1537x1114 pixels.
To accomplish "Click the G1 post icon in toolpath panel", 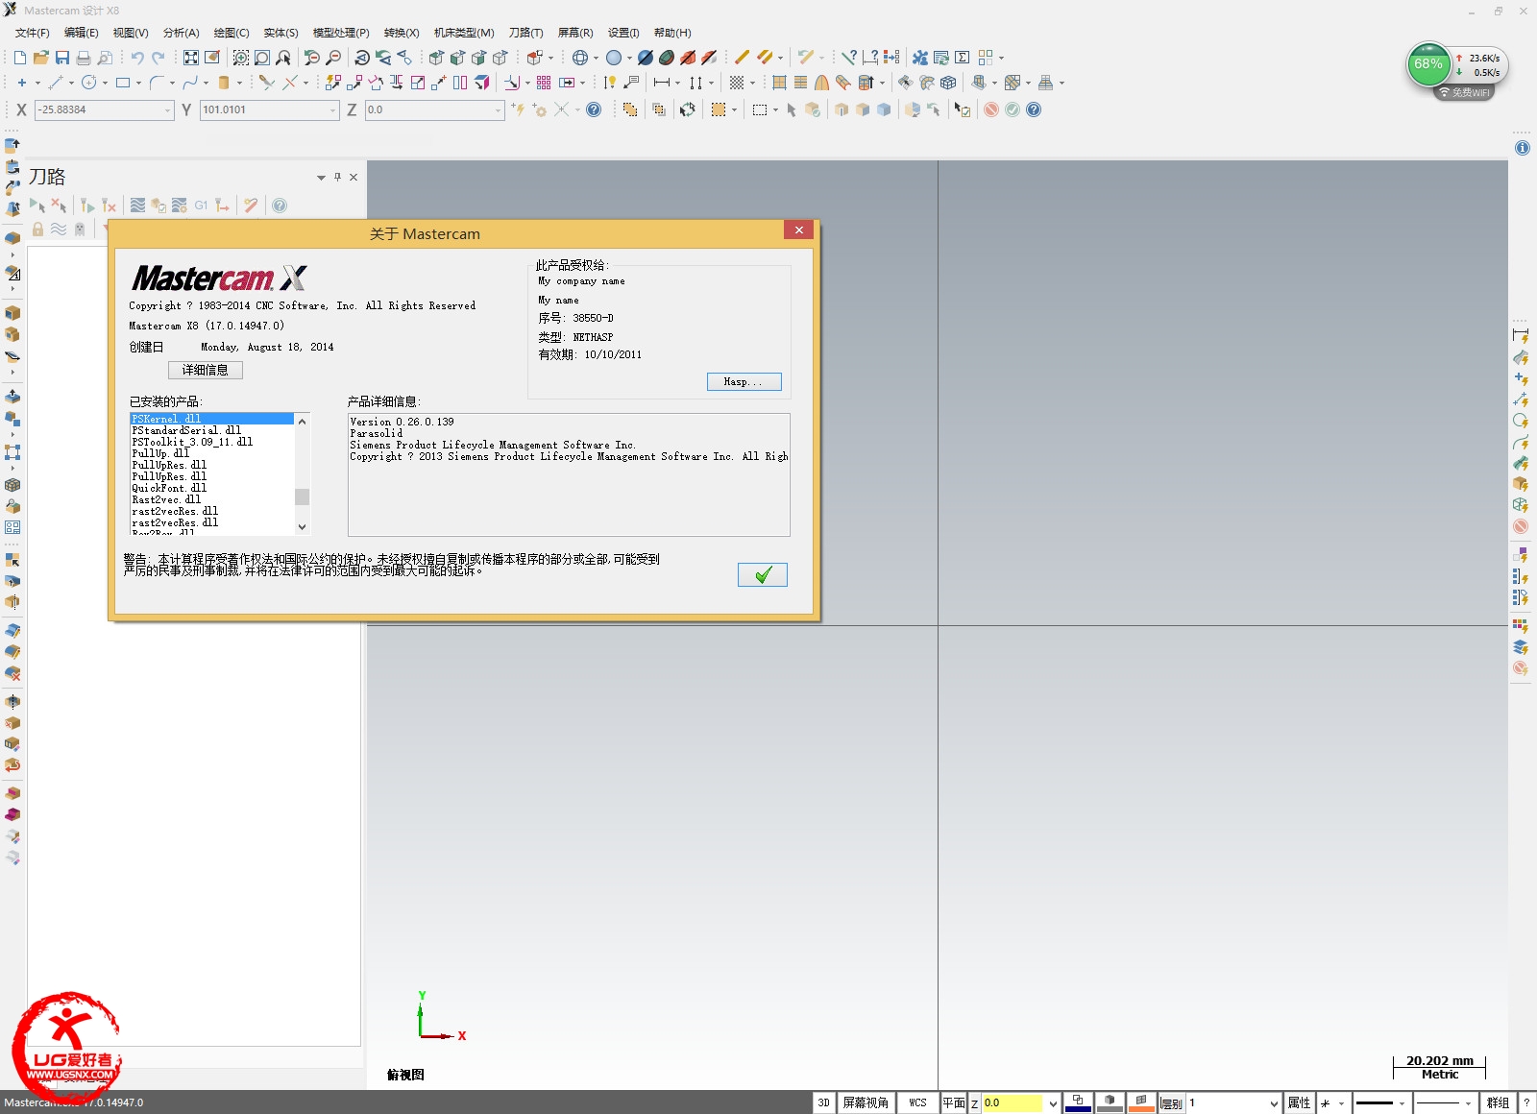I will click(201, 206).
